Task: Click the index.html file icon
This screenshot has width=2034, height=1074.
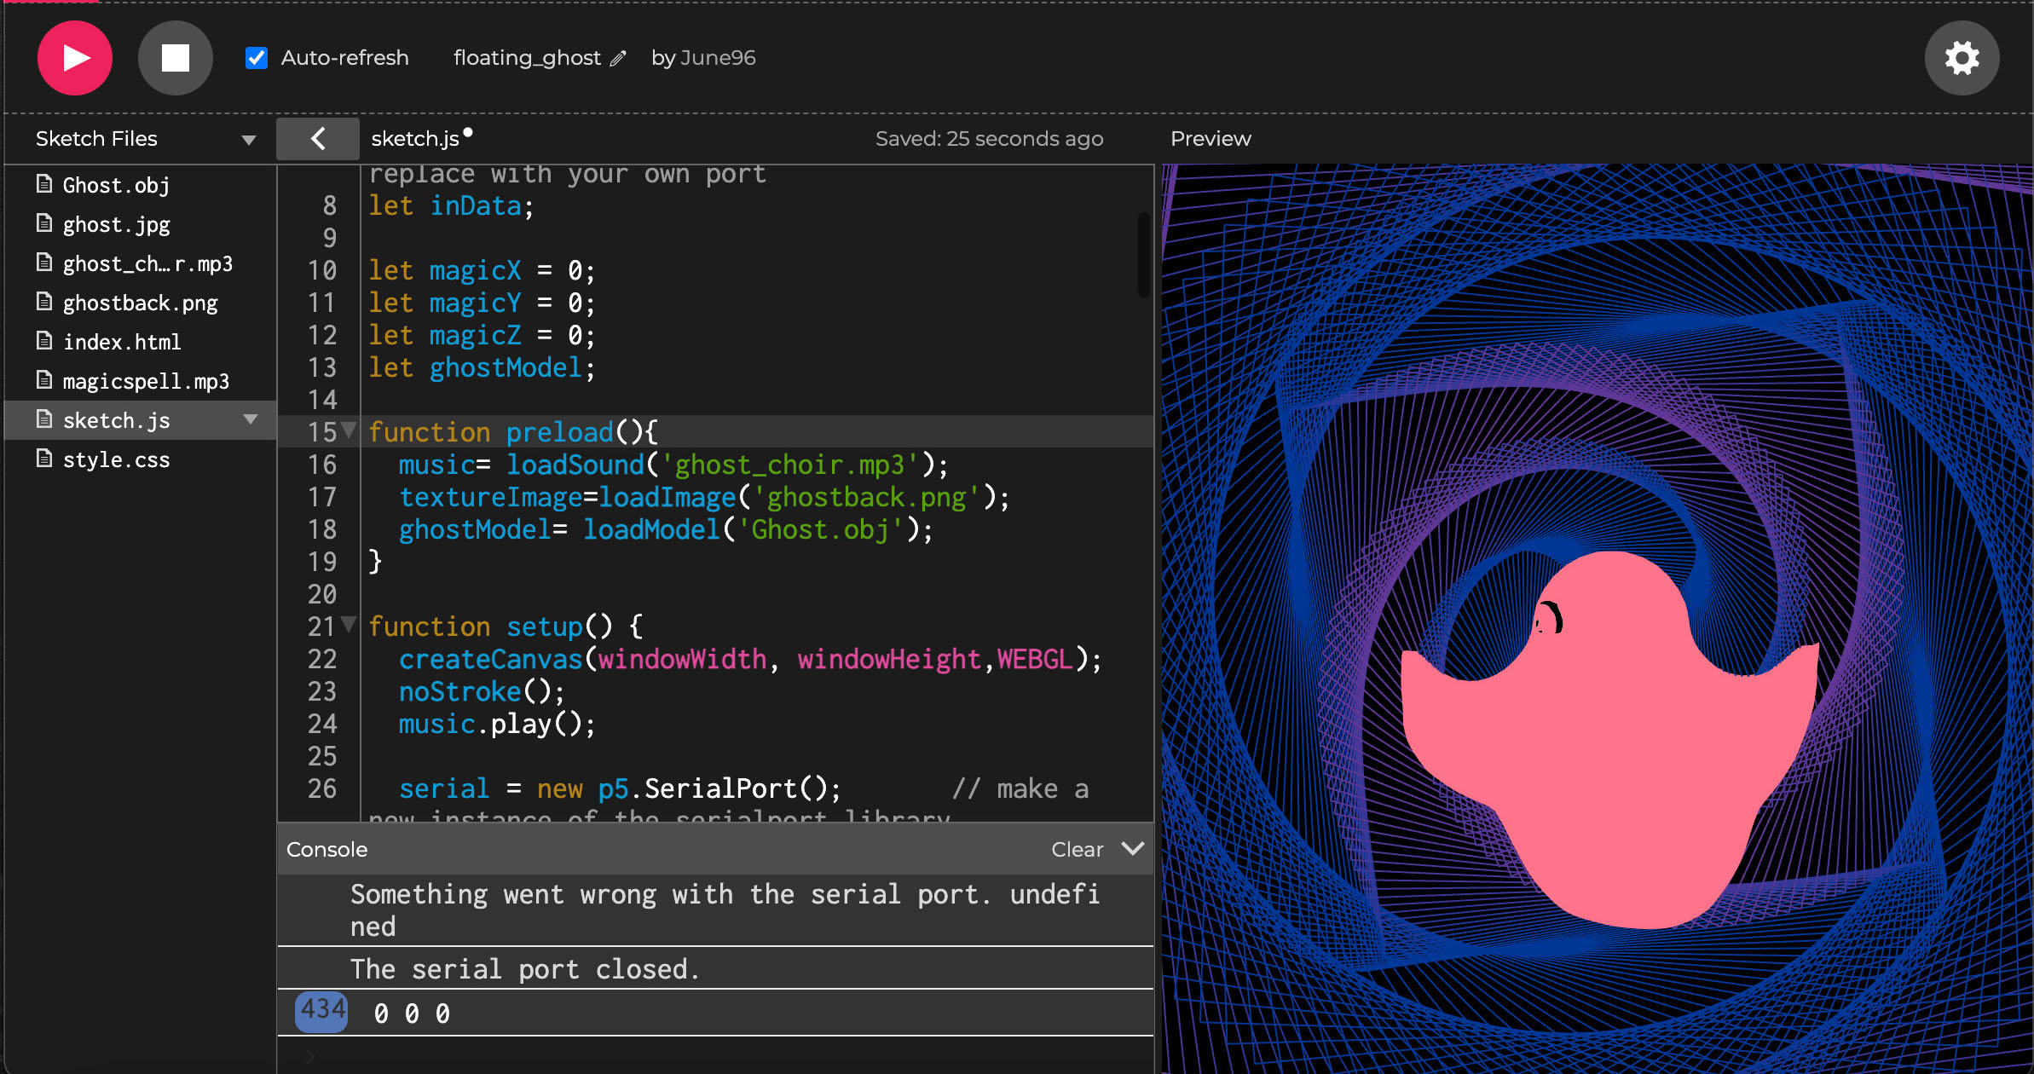Action: [x=44, y=341]
